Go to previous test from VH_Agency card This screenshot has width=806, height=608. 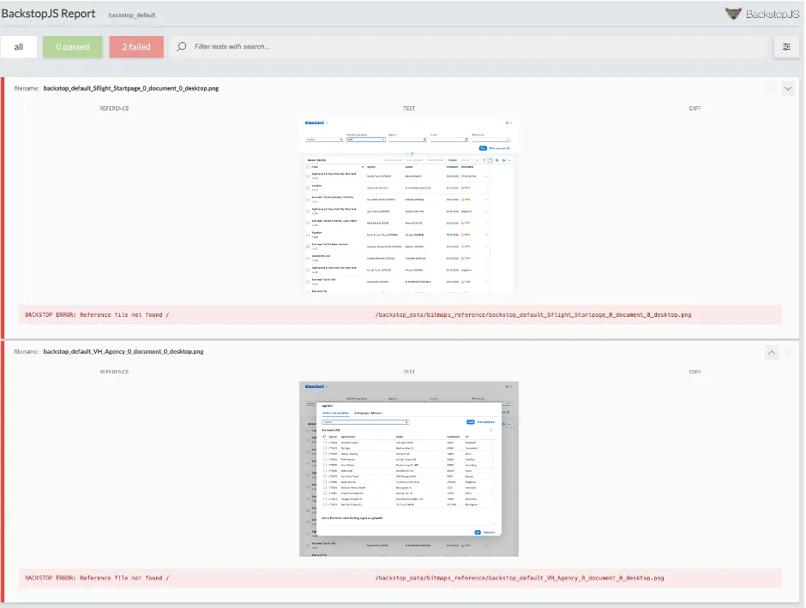tap(771, 352)
